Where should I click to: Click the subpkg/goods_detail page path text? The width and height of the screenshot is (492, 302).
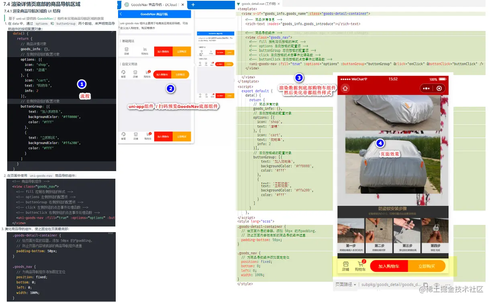391,284
